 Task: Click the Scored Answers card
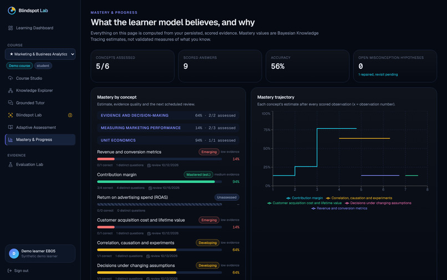[220, 66]
